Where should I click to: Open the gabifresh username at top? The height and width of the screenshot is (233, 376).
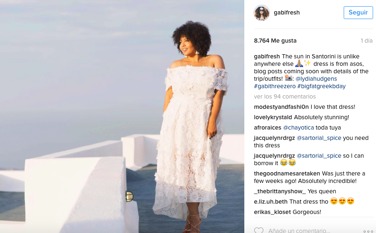point(287,12)
